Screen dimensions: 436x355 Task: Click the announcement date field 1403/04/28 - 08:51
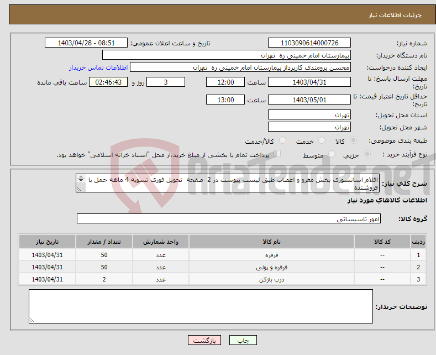(86, 43)
